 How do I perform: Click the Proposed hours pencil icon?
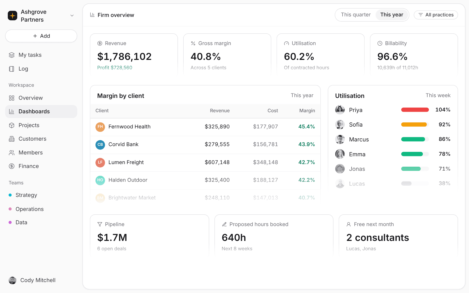click(x=224, y=225)
